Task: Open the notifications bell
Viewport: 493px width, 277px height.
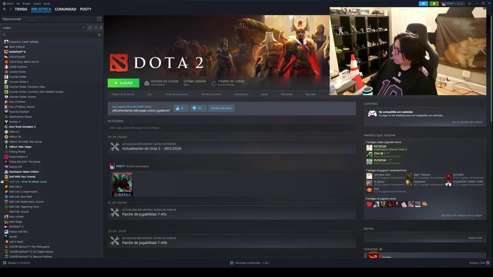Action: 434,3
